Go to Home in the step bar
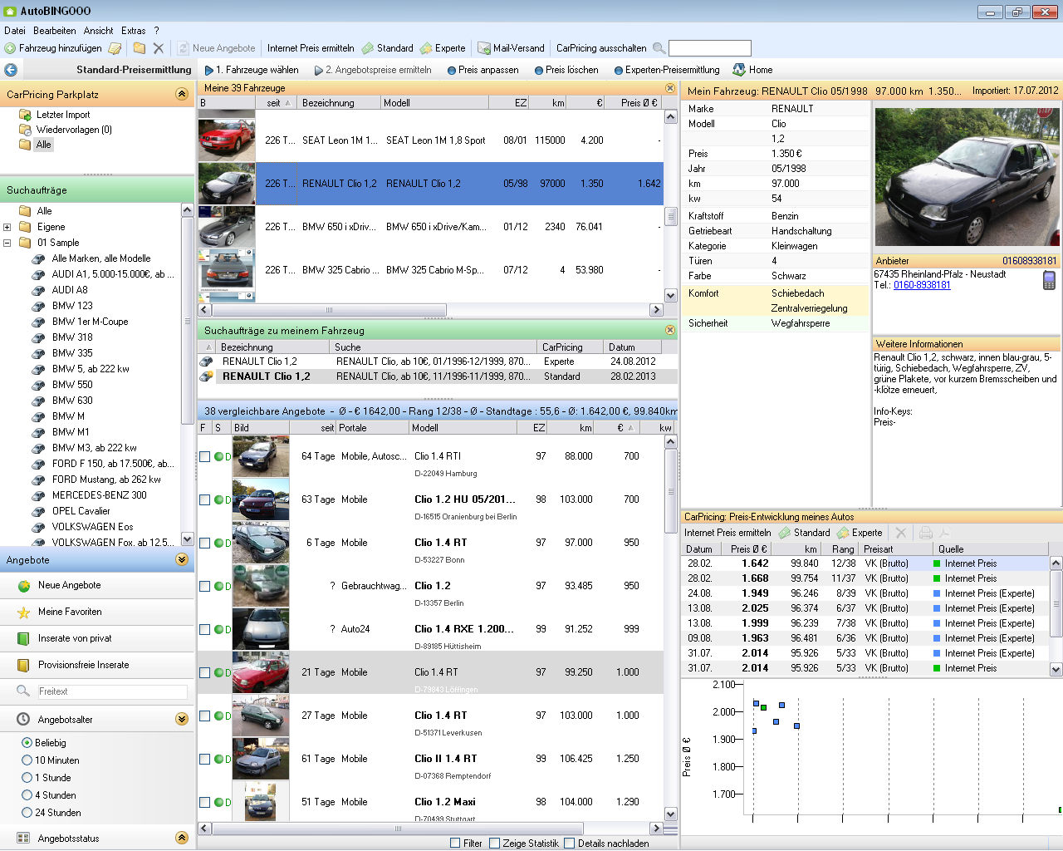 tap(752, 70)
